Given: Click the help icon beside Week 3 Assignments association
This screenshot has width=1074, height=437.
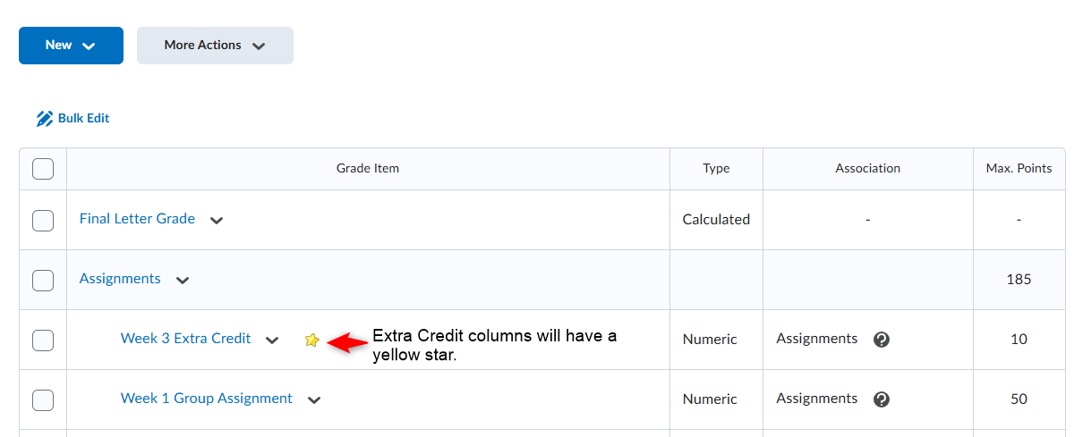Looking at the screenshot, I should click(x=882, y=340).
